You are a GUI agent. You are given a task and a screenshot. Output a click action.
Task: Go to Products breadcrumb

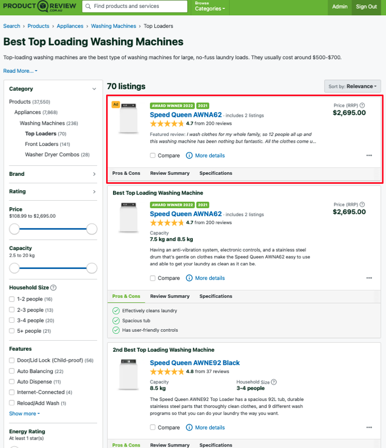coord(38,26)
